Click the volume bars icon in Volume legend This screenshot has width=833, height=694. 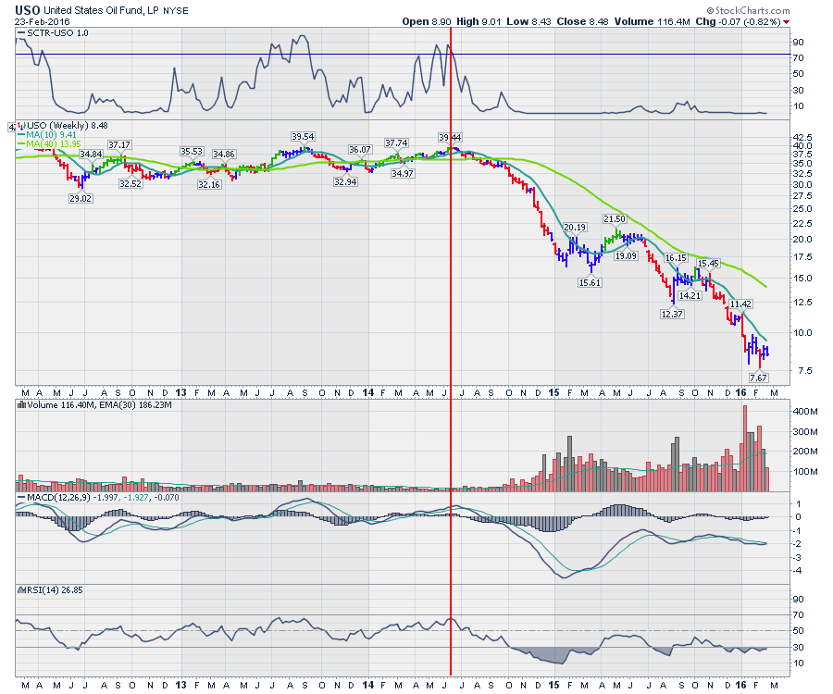21,404
